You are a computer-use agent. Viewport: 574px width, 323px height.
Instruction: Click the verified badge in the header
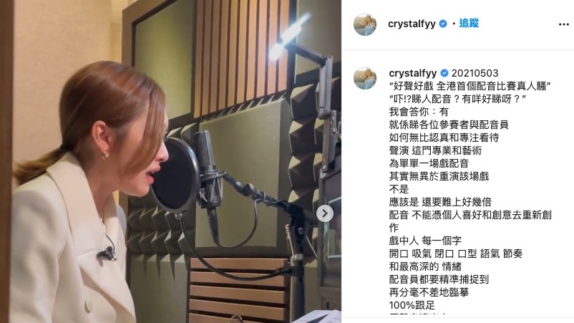pos(443,24)
